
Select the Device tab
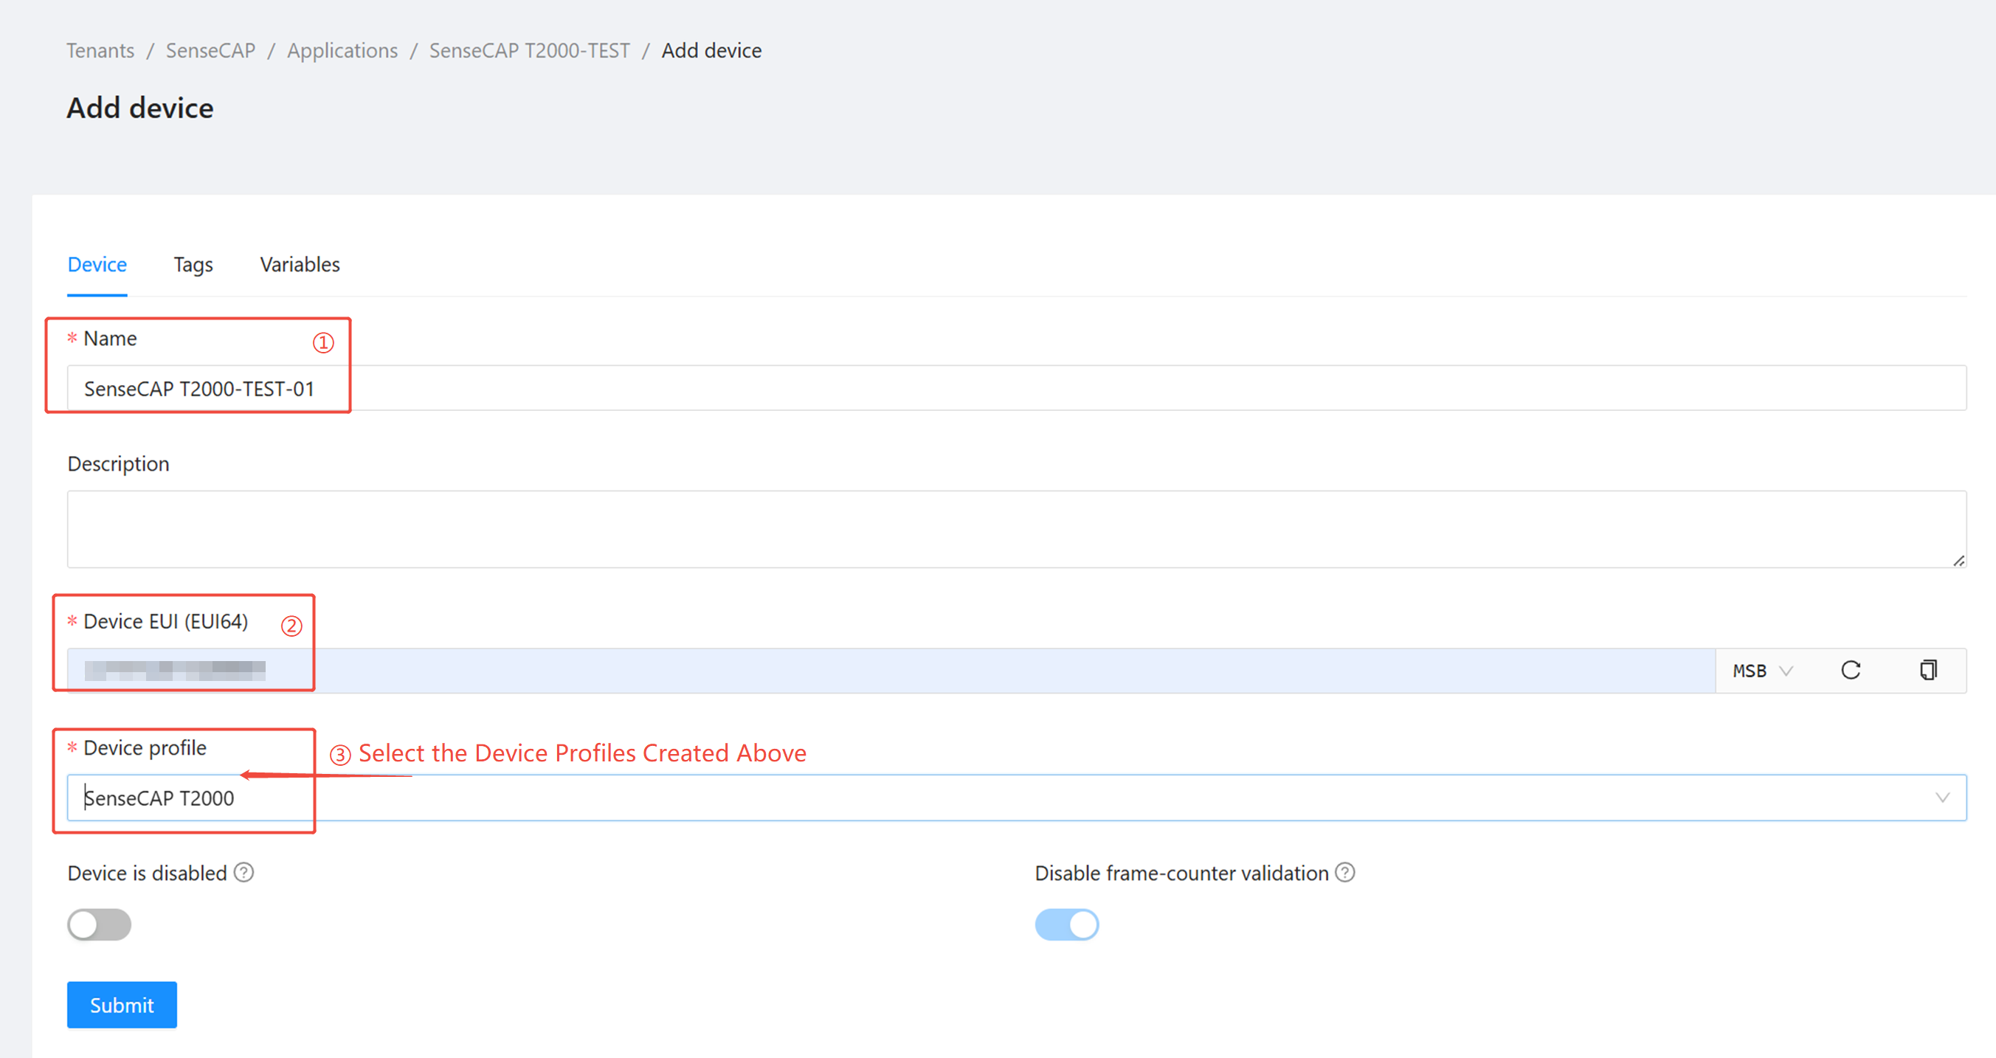(97, 265)
